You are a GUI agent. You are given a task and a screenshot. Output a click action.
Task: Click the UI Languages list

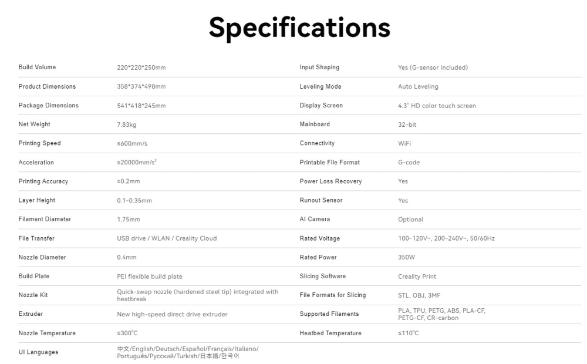tap(187, 352)
